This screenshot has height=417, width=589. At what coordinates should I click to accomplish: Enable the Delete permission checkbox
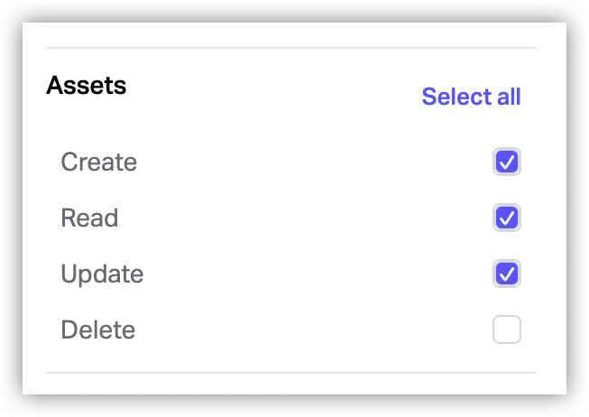coord(507,330)
